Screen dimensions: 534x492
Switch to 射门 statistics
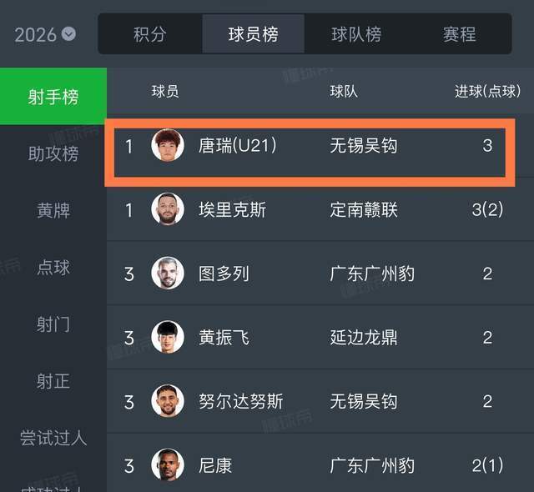53,324
